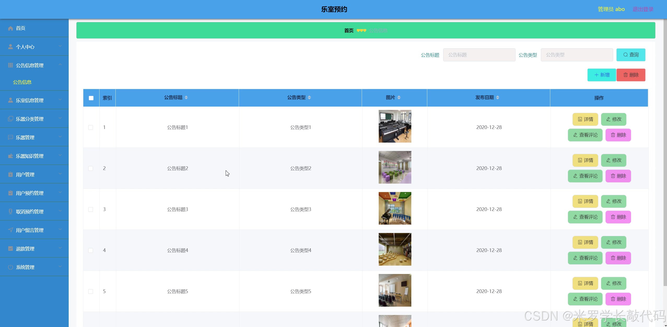The height and width of the screenshot is (327, 667).
Task: Open the thumbnail image of 公告标题4
Action: point(395,249)
